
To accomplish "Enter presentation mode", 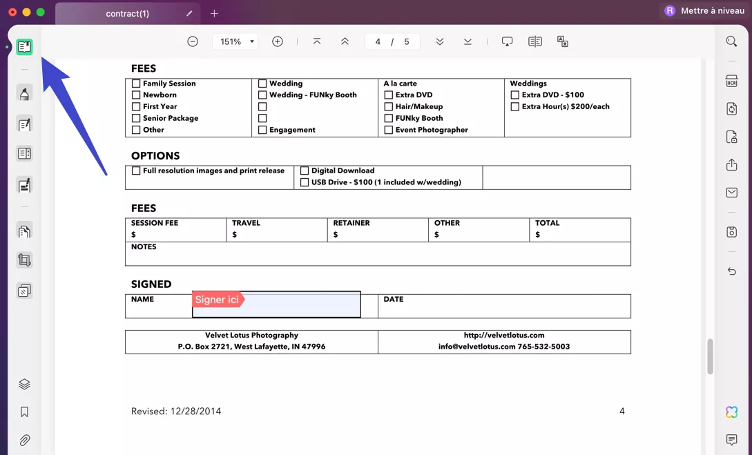I will click(x=507, y=41).
